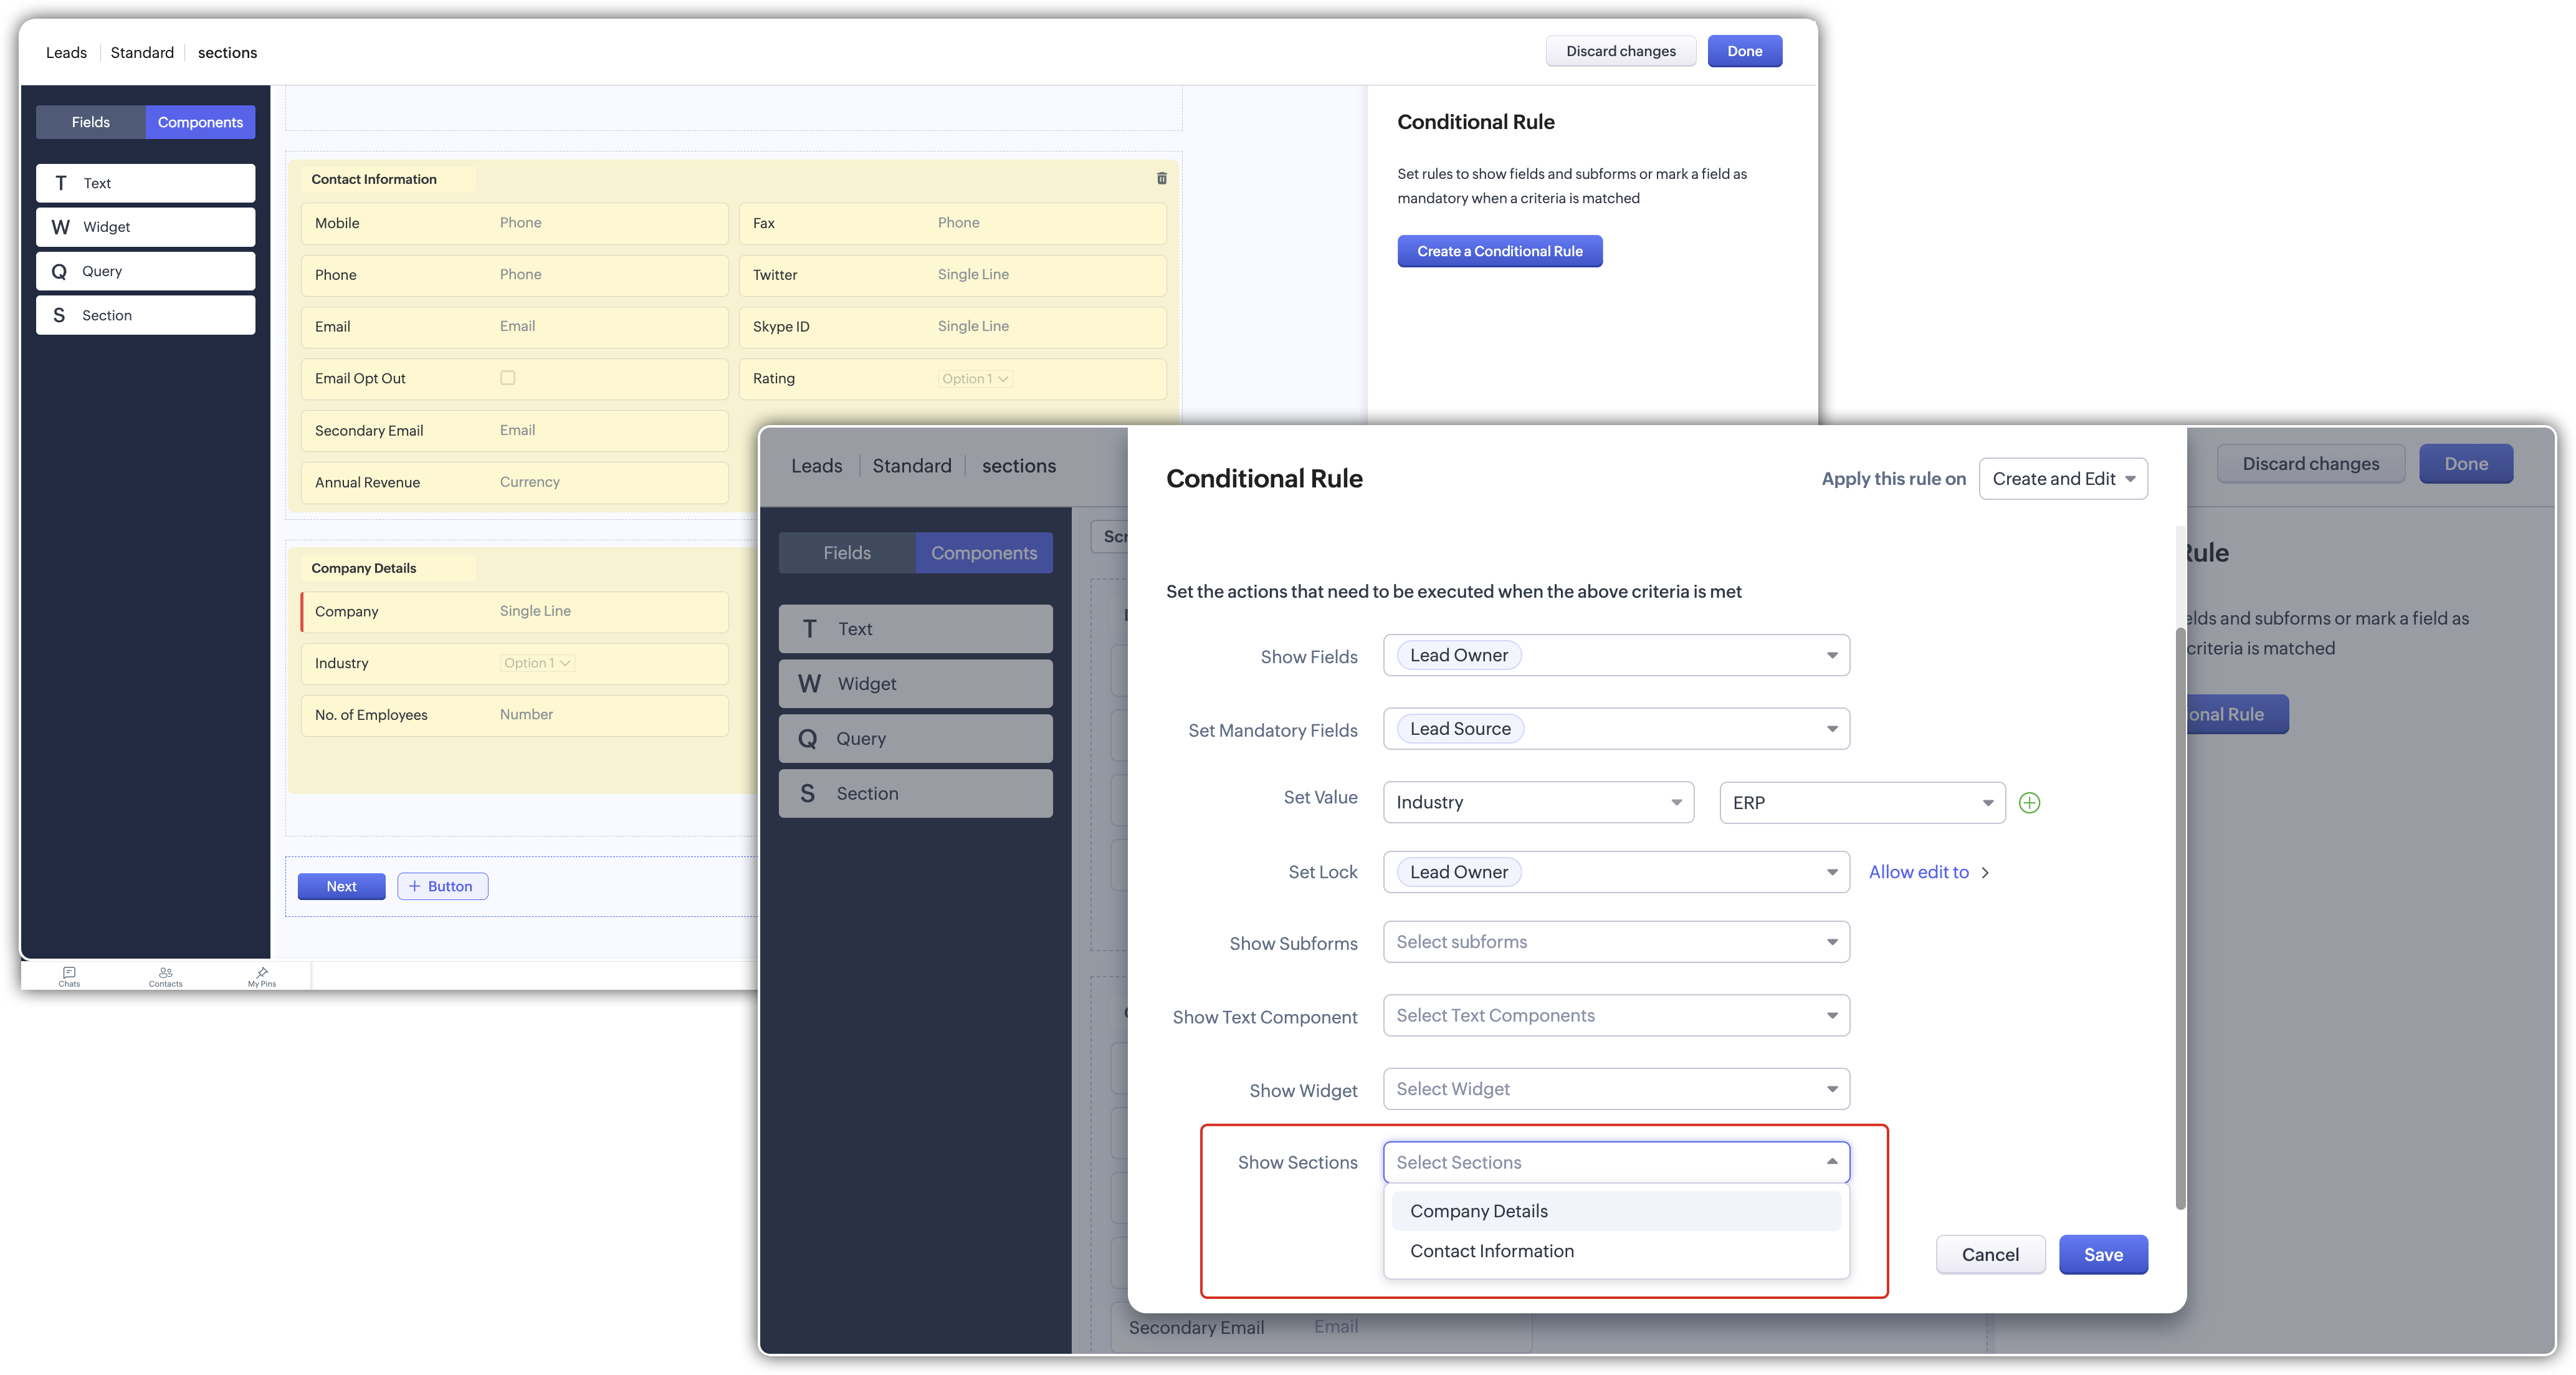Select the Query component in the top-left panel
This screenshot has width=2576, height=1375.
click(146, 271)
